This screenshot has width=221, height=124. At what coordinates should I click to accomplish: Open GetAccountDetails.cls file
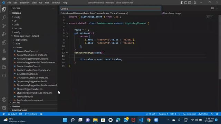point(28,74)
